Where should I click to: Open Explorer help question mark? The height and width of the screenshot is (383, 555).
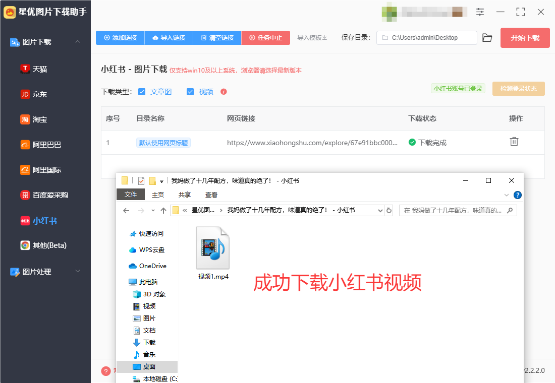pos(518,195)
